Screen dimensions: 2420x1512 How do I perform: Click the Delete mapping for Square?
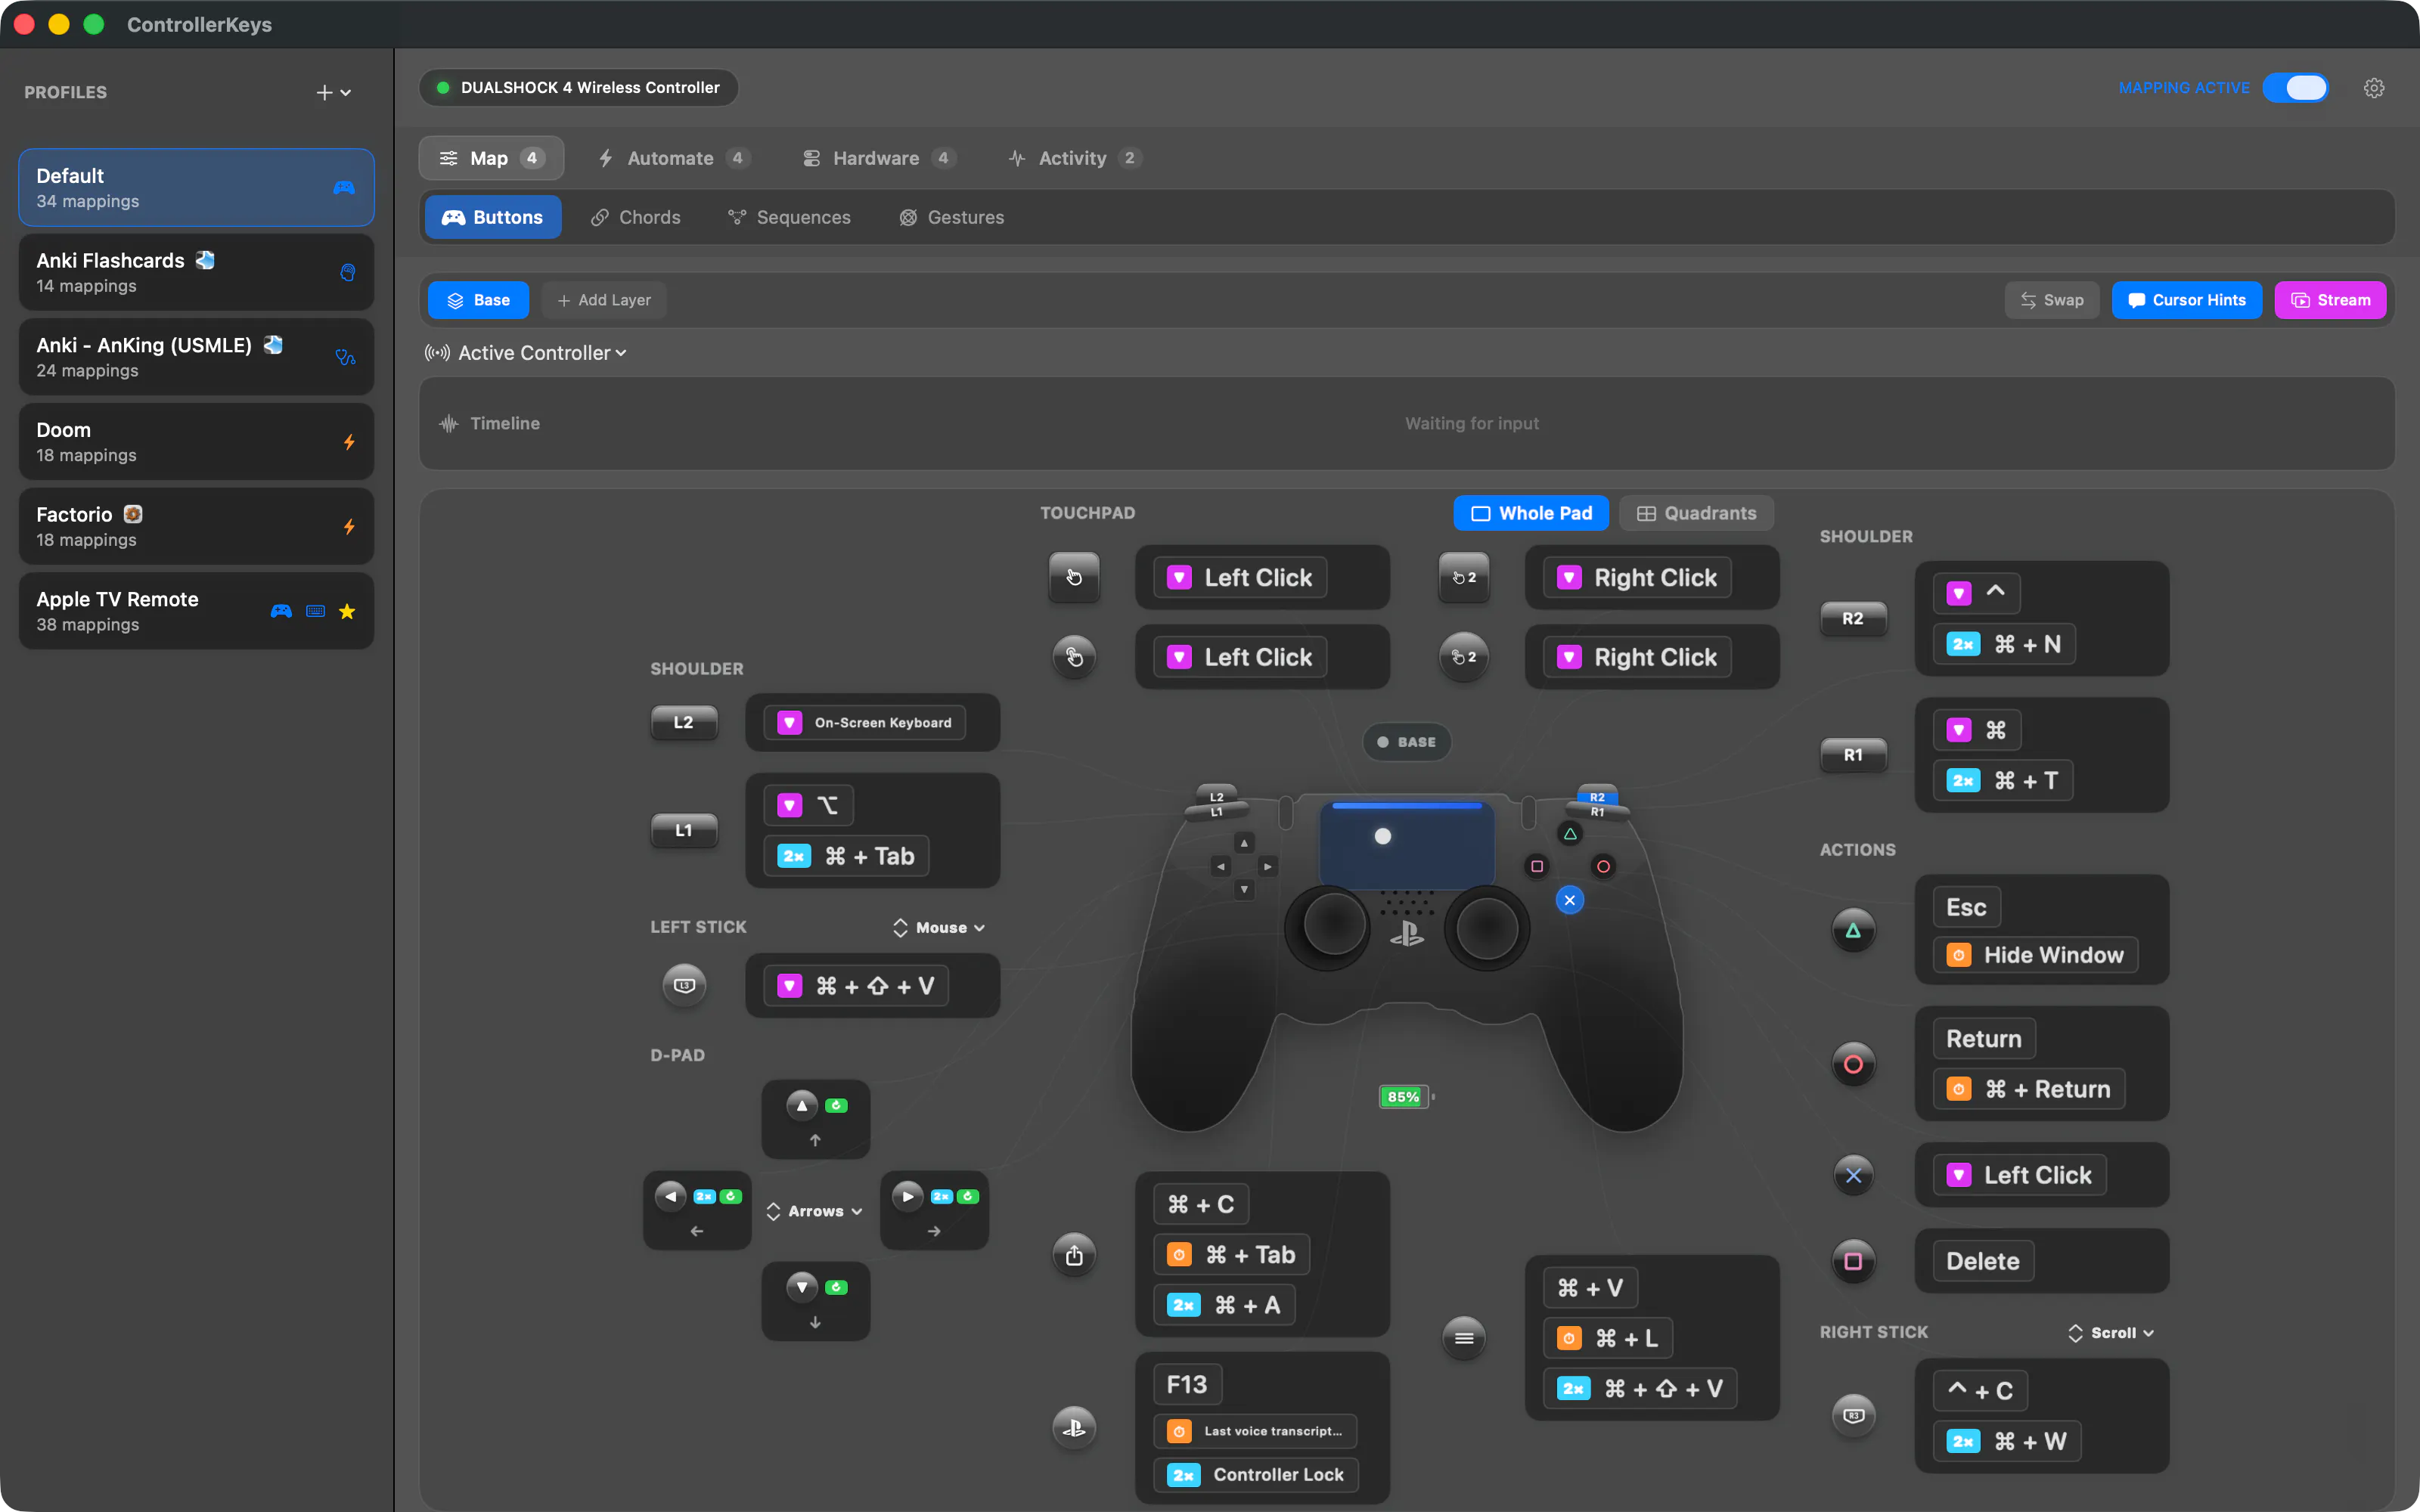(1982, 1261)
